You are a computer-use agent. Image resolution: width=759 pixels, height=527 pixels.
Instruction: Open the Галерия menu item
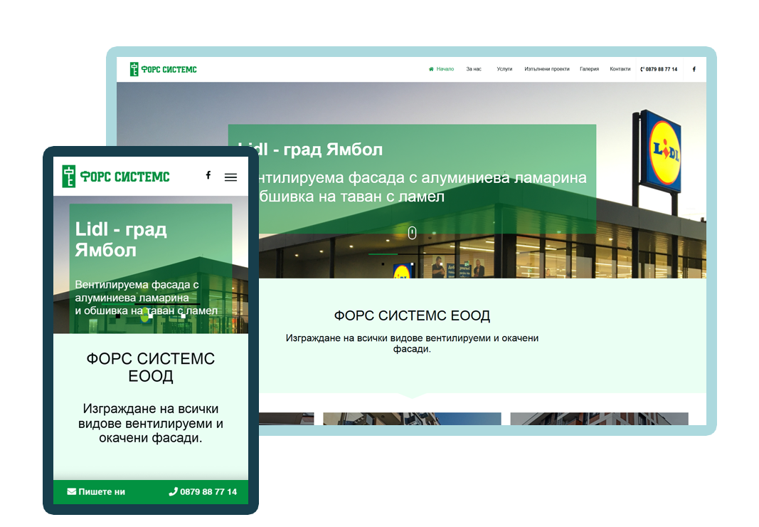pos(589,69)
